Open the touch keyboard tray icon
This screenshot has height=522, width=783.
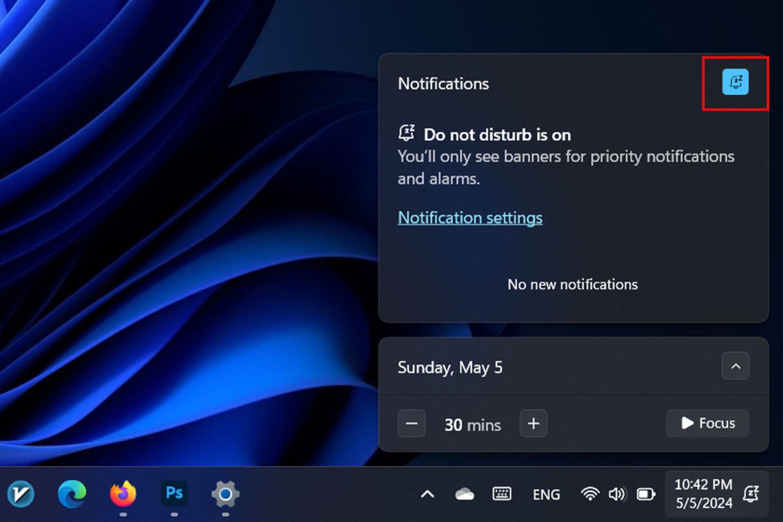502,494
